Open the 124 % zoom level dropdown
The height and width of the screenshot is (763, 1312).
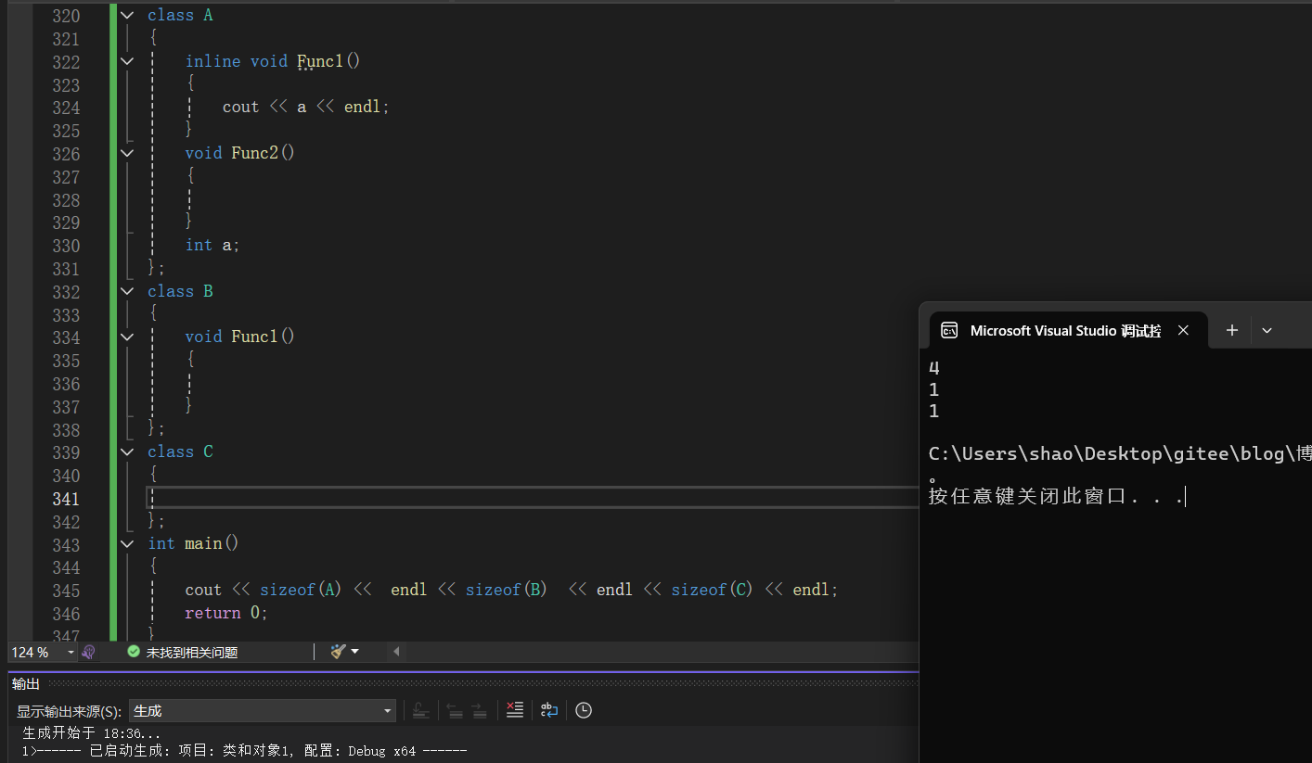[x=71, y=653]
